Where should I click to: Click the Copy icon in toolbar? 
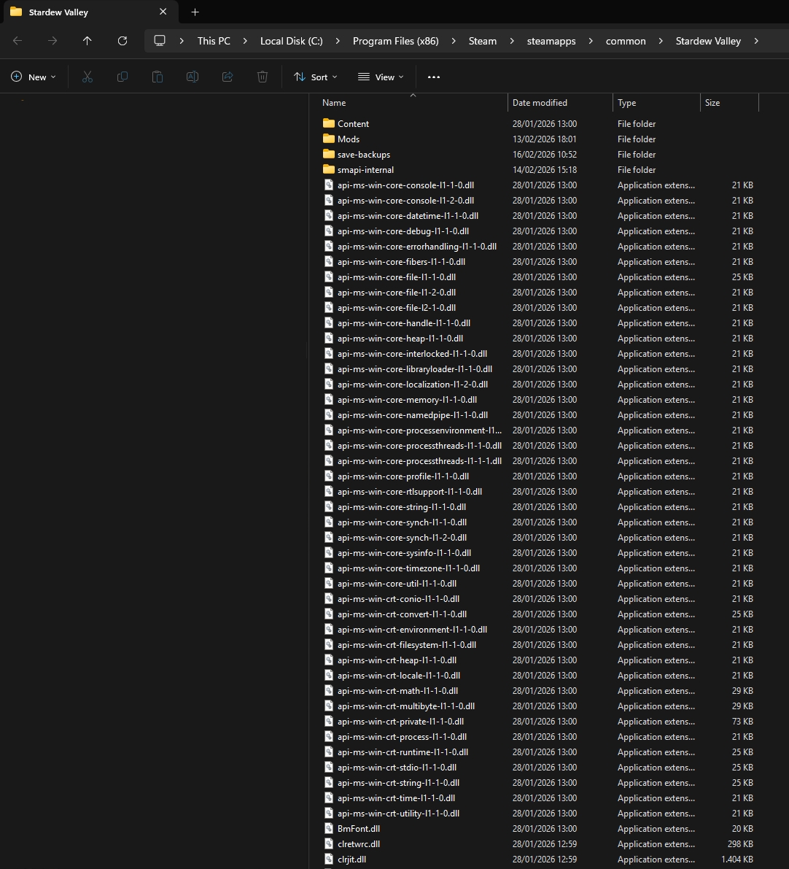coord(123,77)
